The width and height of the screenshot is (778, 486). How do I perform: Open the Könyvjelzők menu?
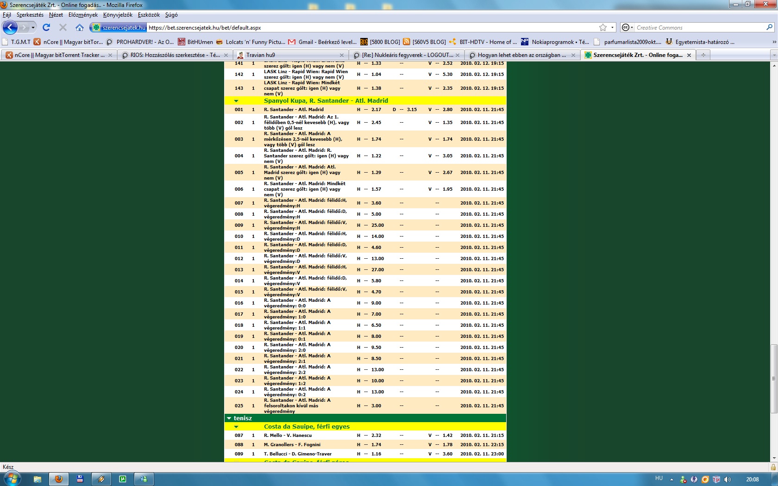[118, 15]
